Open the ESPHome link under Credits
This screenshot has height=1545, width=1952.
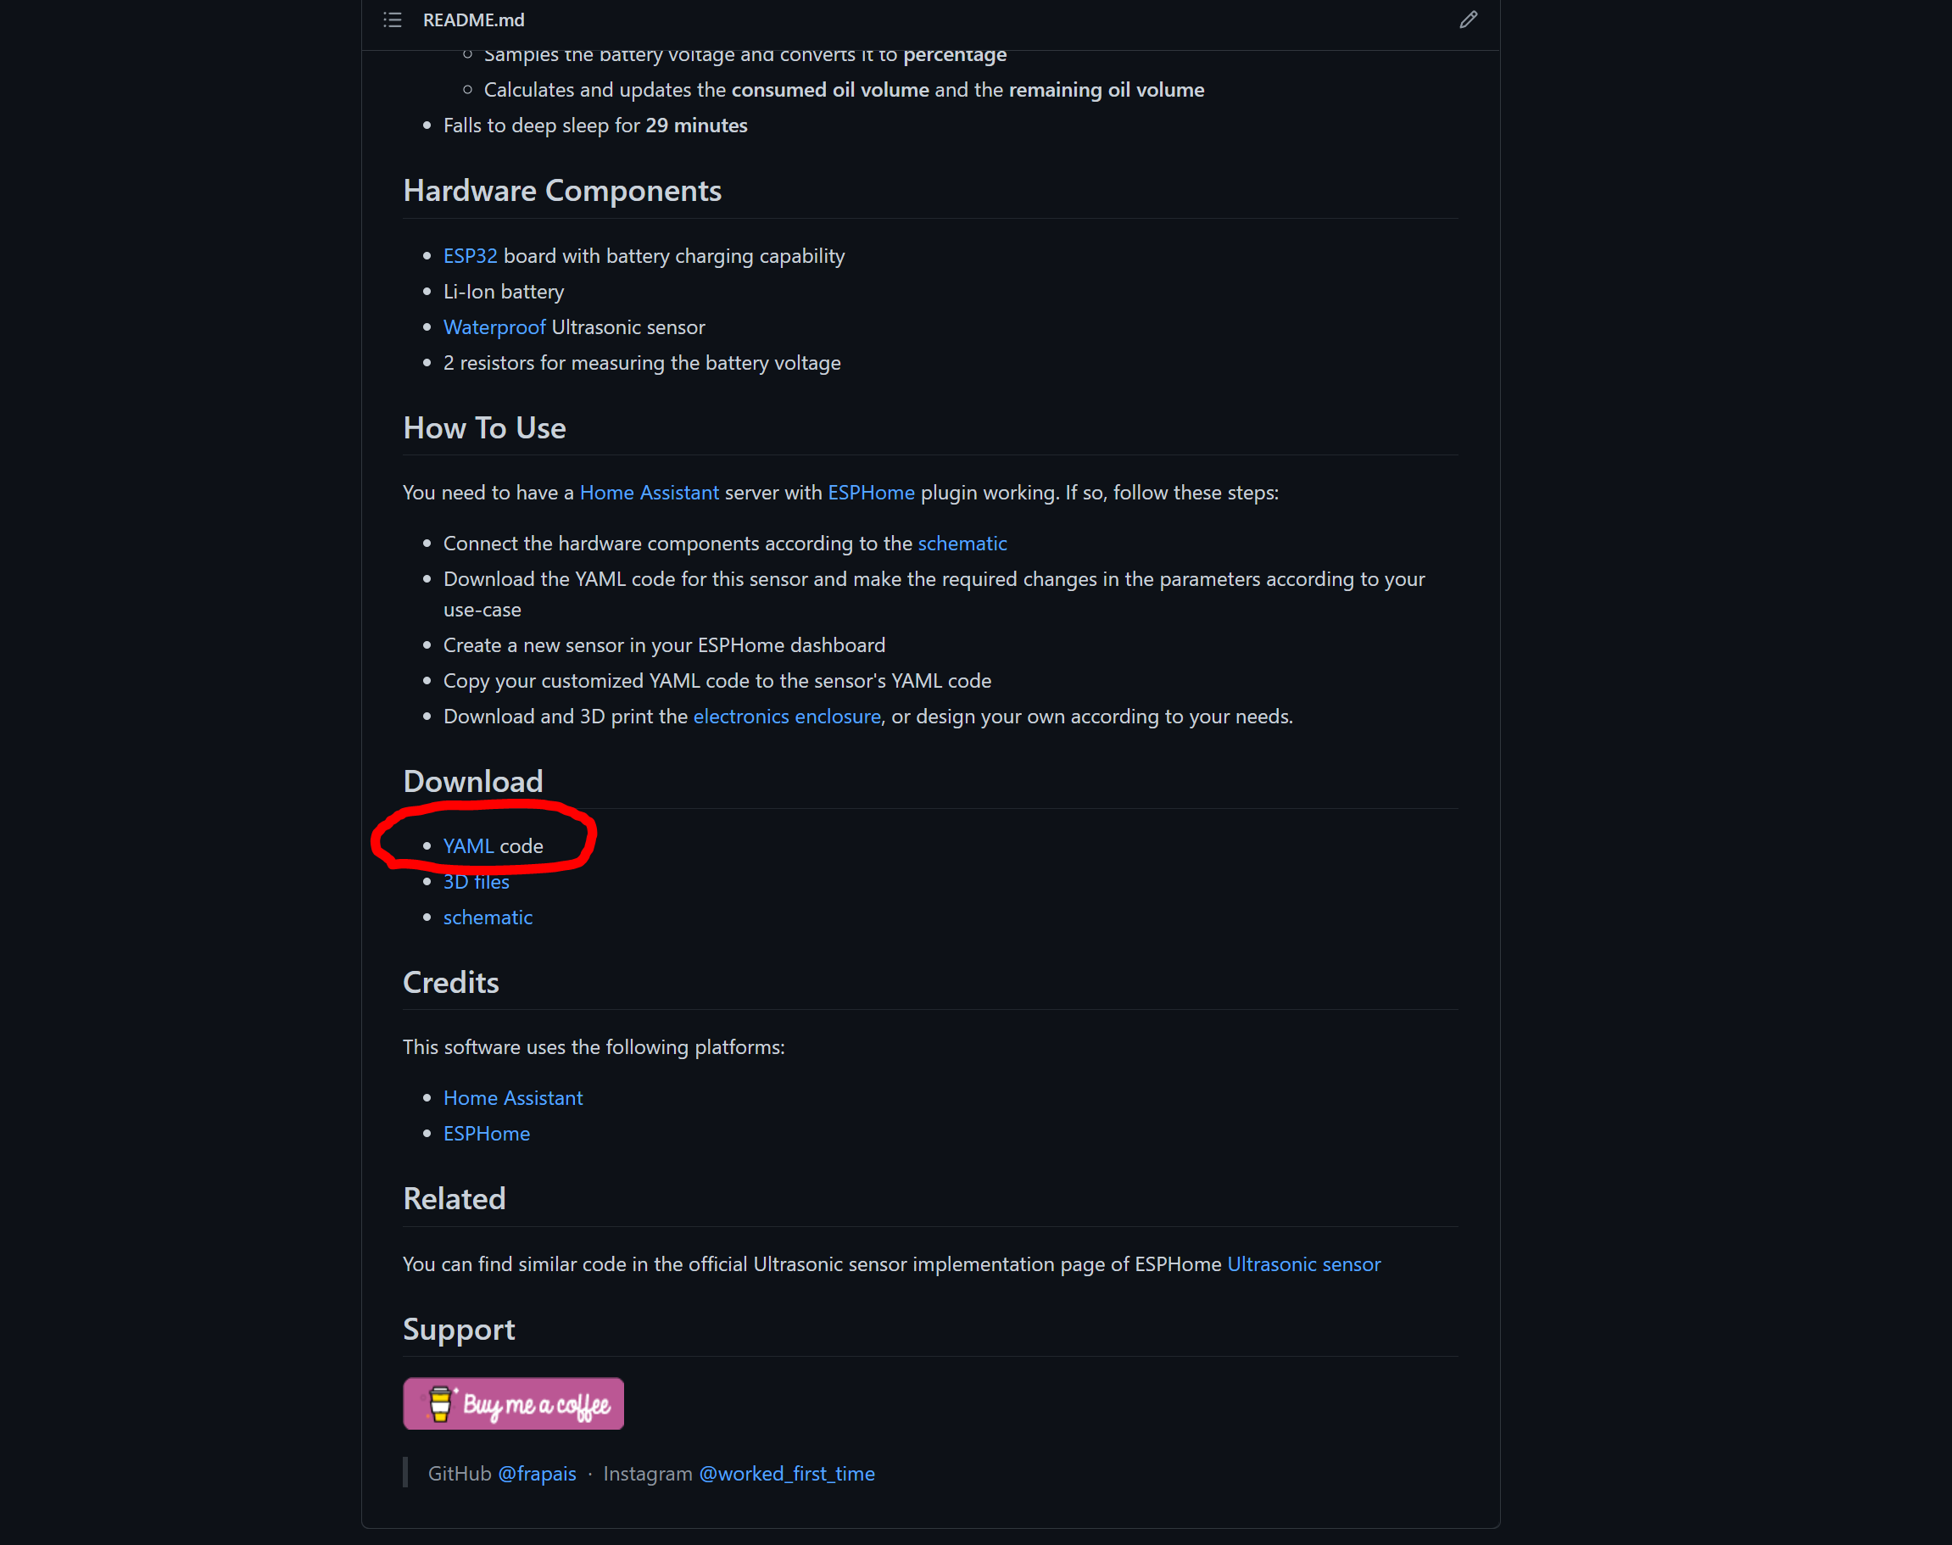(x=487, y=1133)
